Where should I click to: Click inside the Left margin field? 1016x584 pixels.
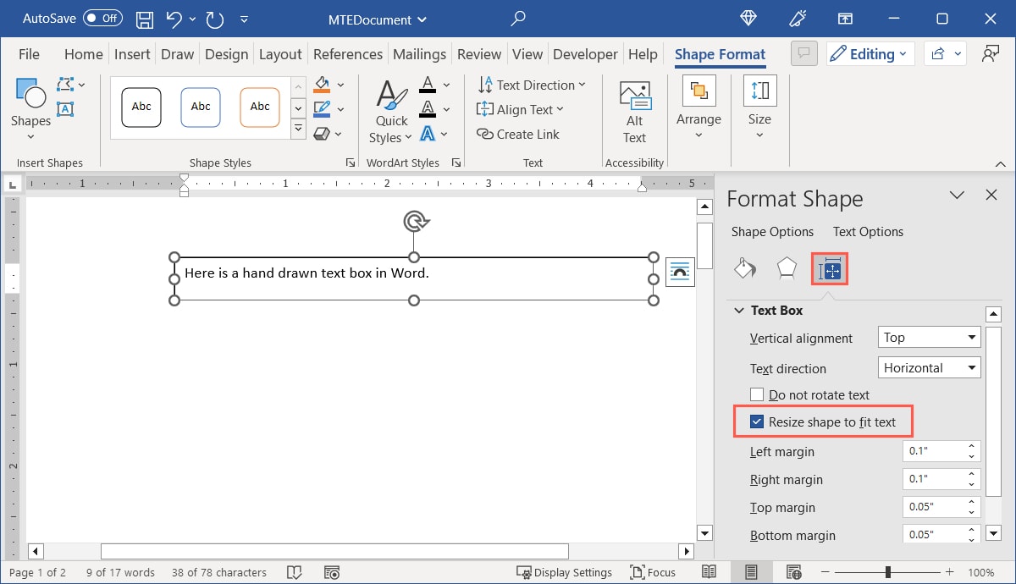coord(931,450)
